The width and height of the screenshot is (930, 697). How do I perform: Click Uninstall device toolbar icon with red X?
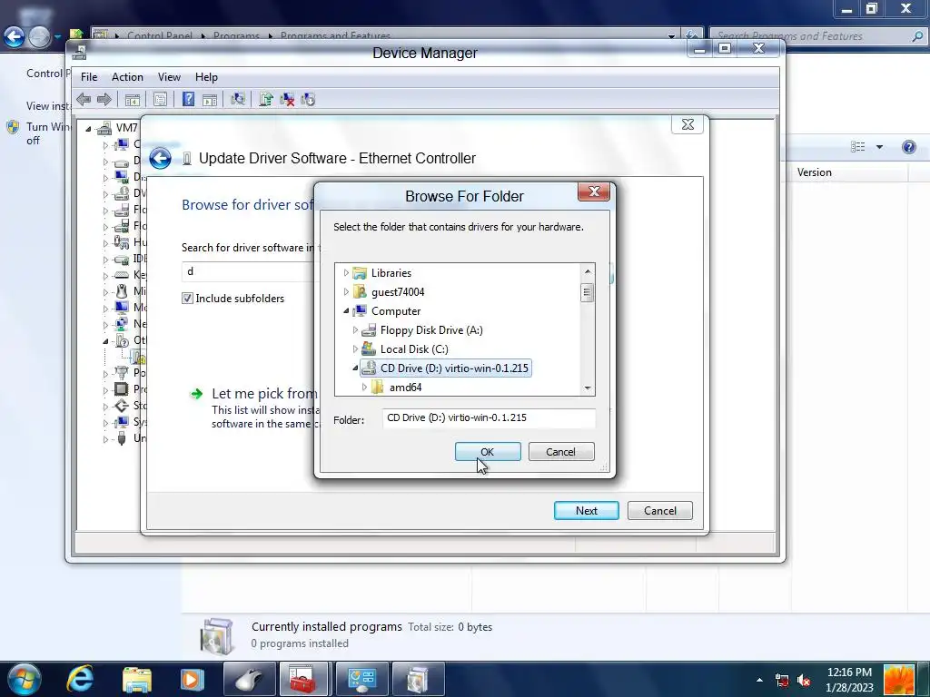coord(287,100)
